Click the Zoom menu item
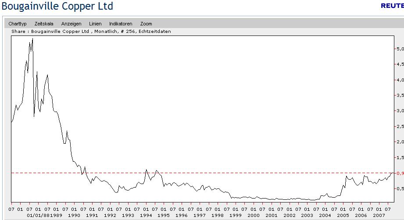 146,24
